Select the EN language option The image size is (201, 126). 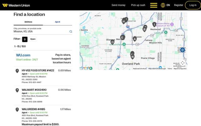[x=168, y=5]
